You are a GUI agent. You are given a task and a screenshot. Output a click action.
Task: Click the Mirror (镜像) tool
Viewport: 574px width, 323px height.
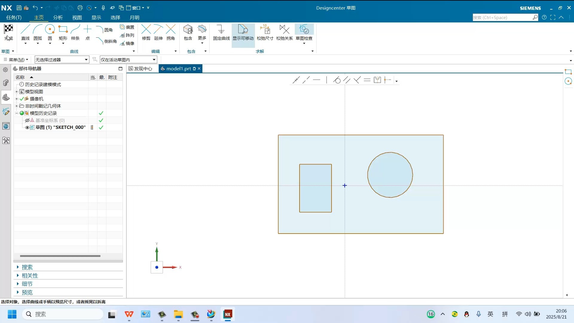click(127, 43)
